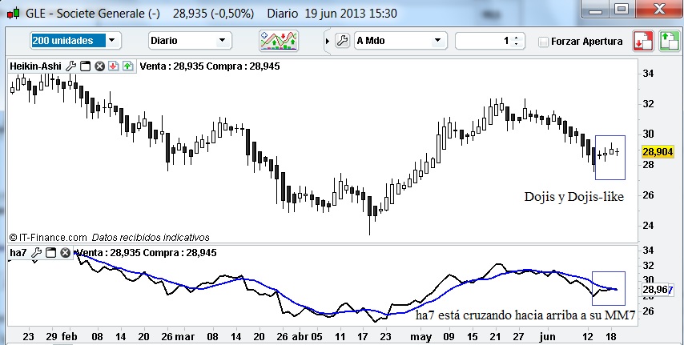Click the green buy order button
684x345 pixels.
[669, 41]
